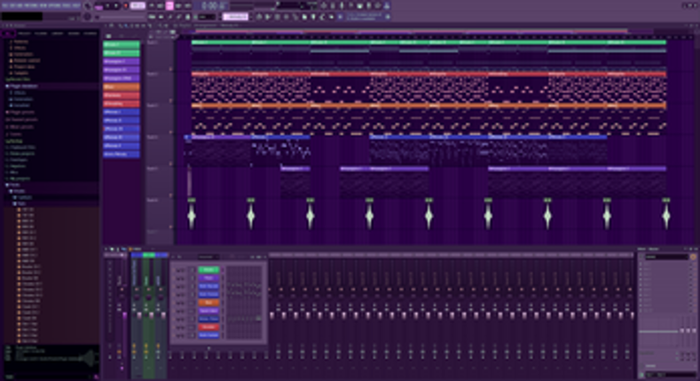This screenshot has width=700, height=381.
Task: Open the OPTIONS menu
Action: point(54,5)
